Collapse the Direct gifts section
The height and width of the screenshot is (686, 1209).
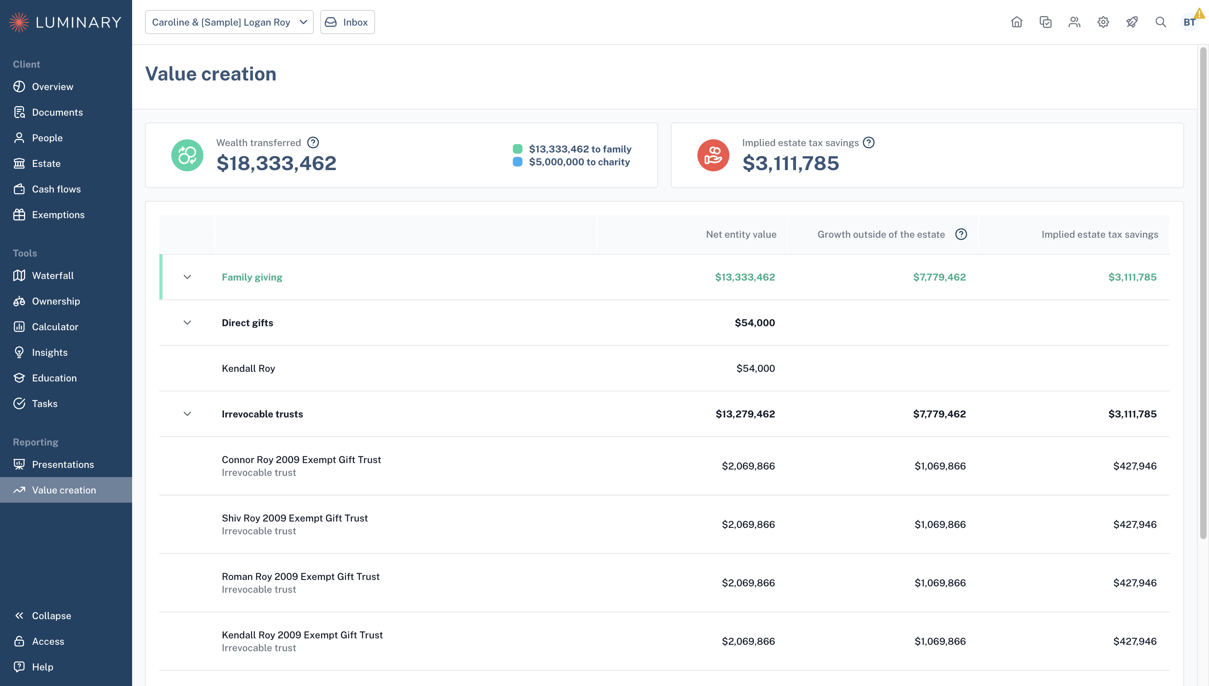pos(187,323)
